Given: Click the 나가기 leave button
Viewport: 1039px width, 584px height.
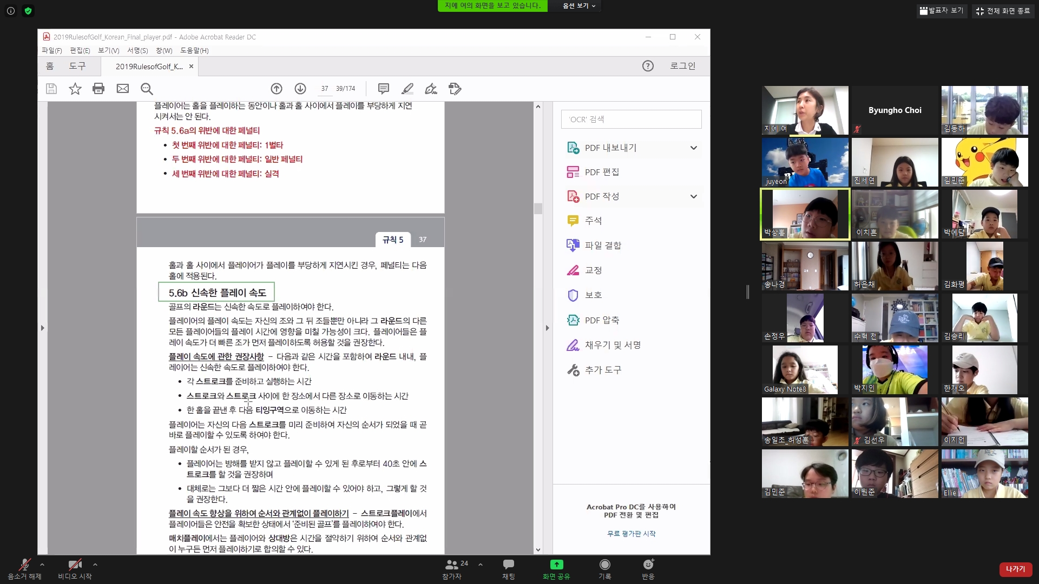Looking at the screenshot, I should coord(1015,569).
